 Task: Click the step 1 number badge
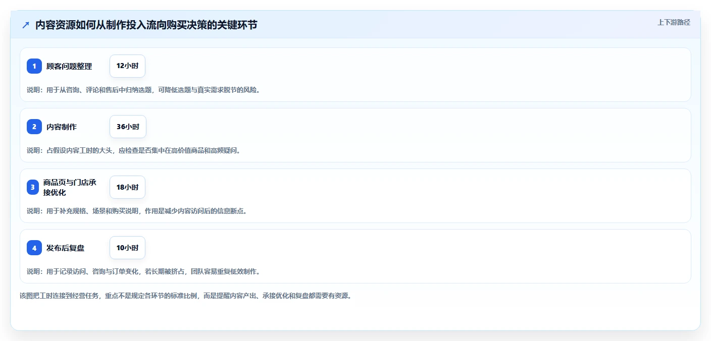[x=34, y=66]
